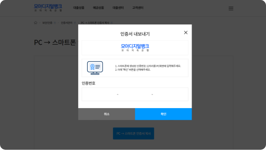Click the certificate monitor icon in dialog
The height and width of the screenshot is (150, 266).
[95, 68]
